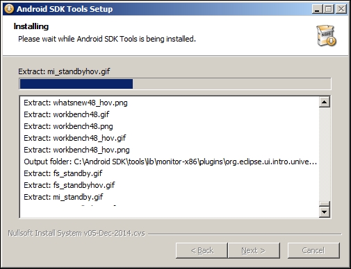This screenshot has height=269, width=351.
Task: Maximize the setup window
Action: 329,9
